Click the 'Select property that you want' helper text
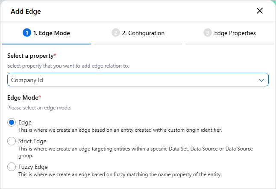 [68, 66]
